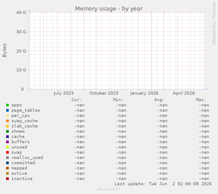
Task: Click the vmalloc_used gray swatch
Action: (7, 158)
